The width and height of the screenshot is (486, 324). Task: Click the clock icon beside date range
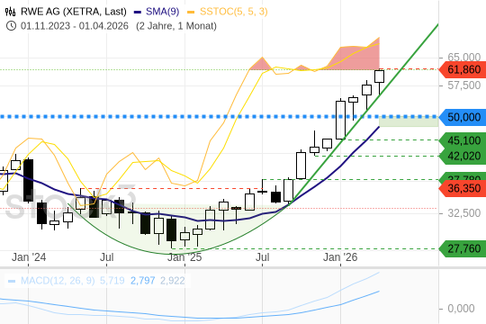point(11,26)
